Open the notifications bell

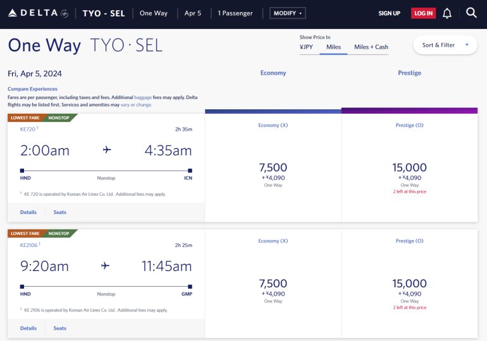(447, 13)
